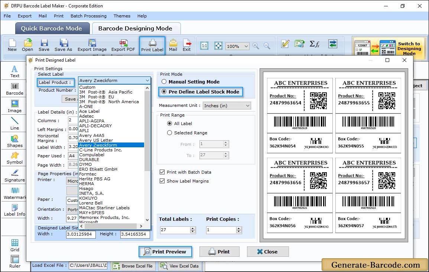Select the Signature tool in sidebar
The width and height of the screenshot is (429, 272).
coord(14,176)
